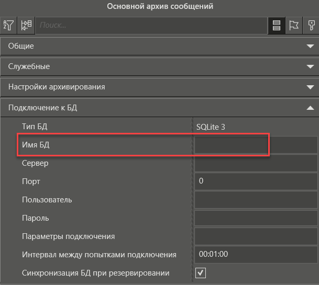This screenshot has width=319, height=285.
Task: Click the Интервал между попытками подключения field
Action: click(256, 255)
